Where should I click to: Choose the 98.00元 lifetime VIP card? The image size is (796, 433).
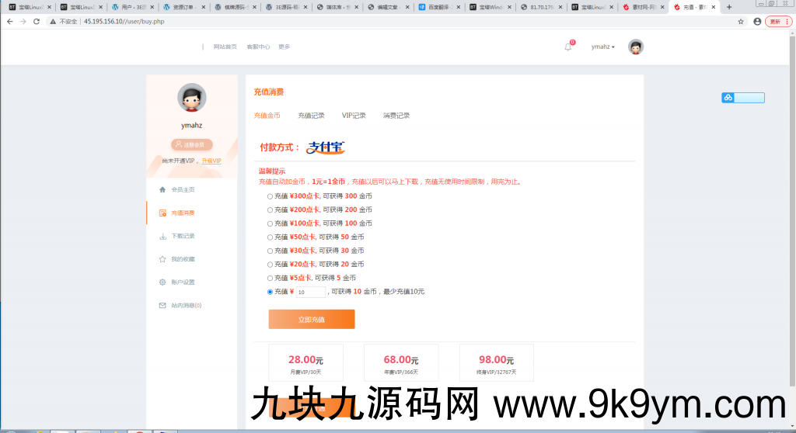[497, 363]
